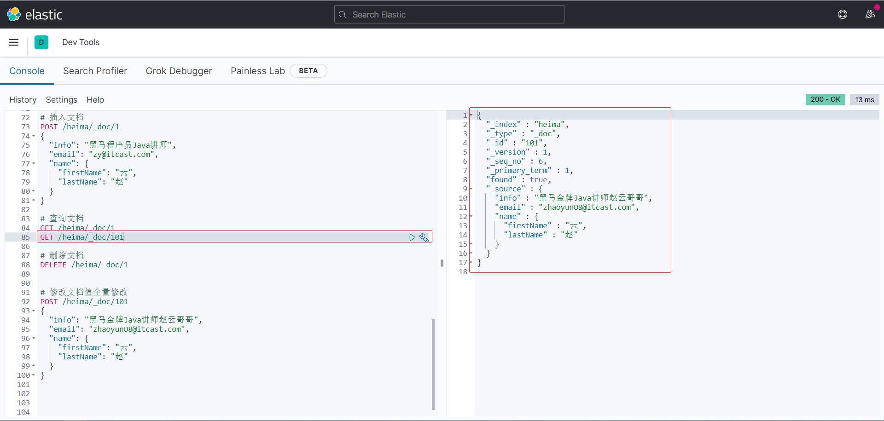Collapse the name object at line 77
This screenshot has height=421, width=884.
pyautogui.click(x=34, y=164)
